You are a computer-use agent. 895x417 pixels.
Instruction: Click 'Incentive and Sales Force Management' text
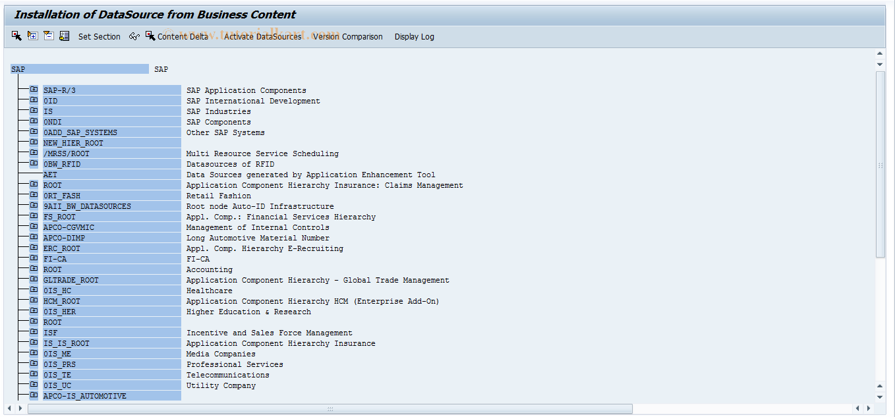pyautogui.click(x=269, y=333)
